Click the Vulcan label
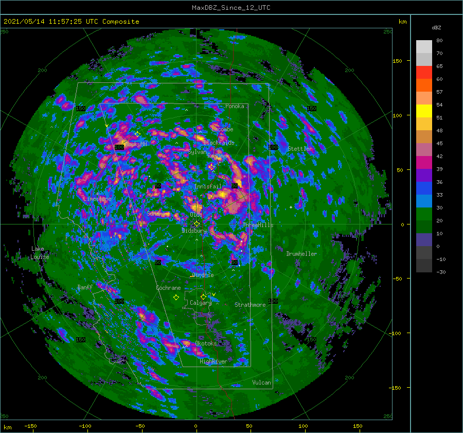 [x=262, y=383]
